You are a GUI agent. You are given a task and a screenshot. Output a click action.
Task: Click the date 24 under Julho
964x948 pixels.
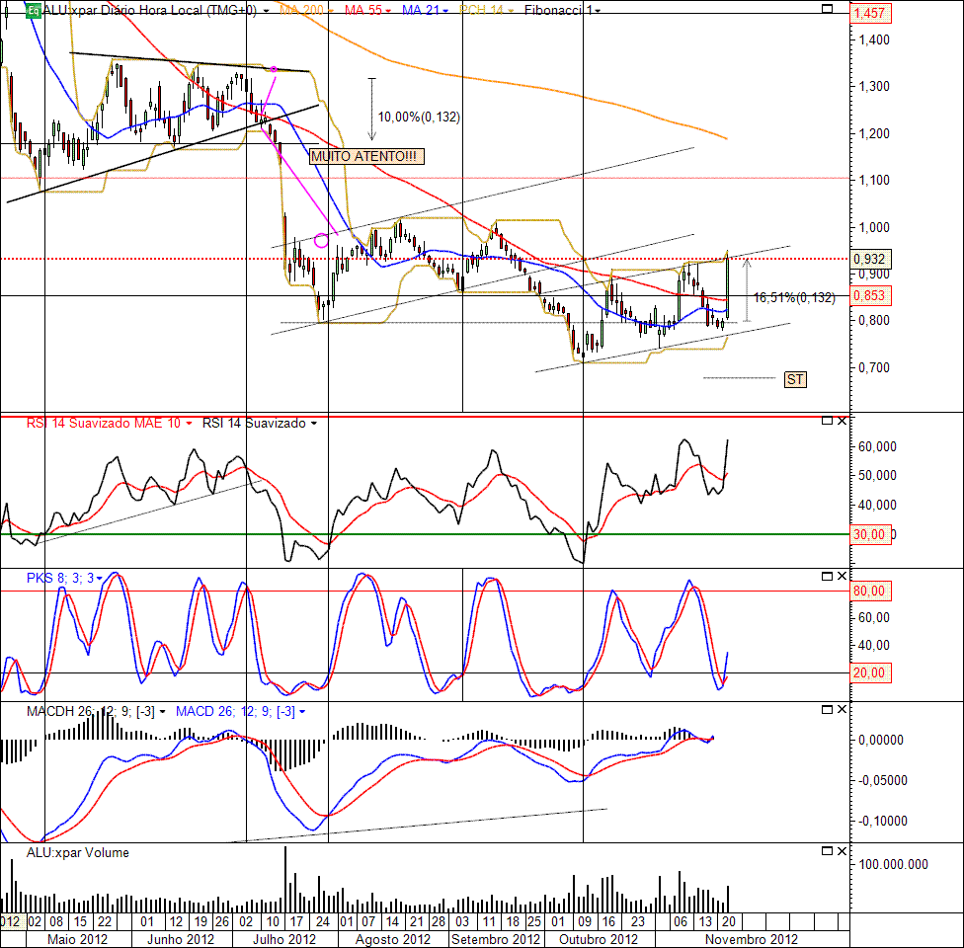point(322,921)
